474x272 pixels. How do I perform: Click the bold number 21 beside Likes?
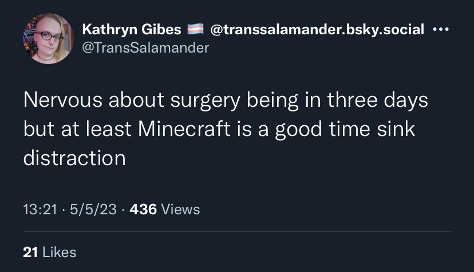[x=30, y=253]
